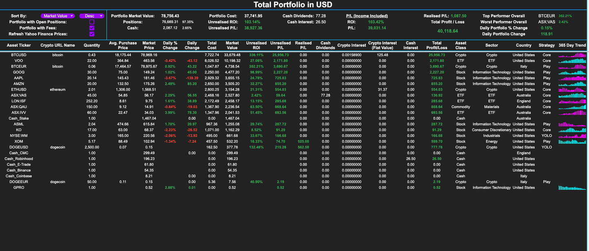Viewport: 589px width, 251px height.
Task: Select the KO Consumer Discretionary sector cell
Action: click(x=492, y=130)
